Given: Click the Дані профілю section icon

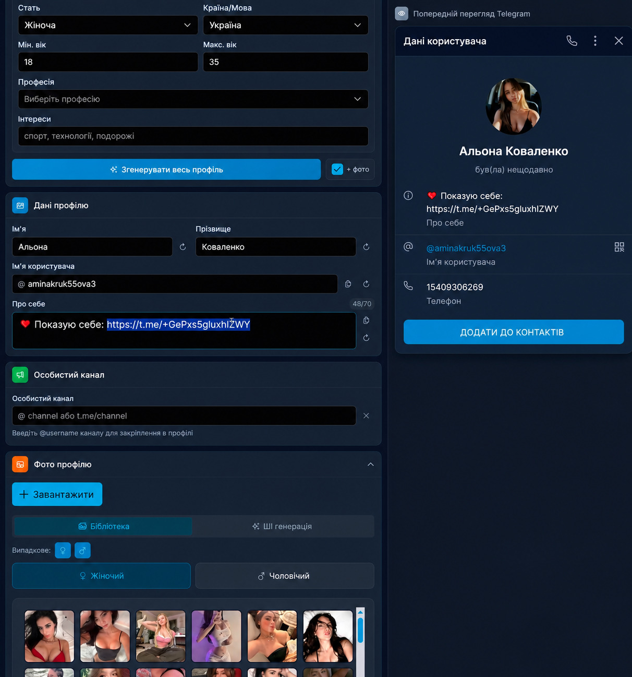Looking at the screenshot, I should point(20,206).
